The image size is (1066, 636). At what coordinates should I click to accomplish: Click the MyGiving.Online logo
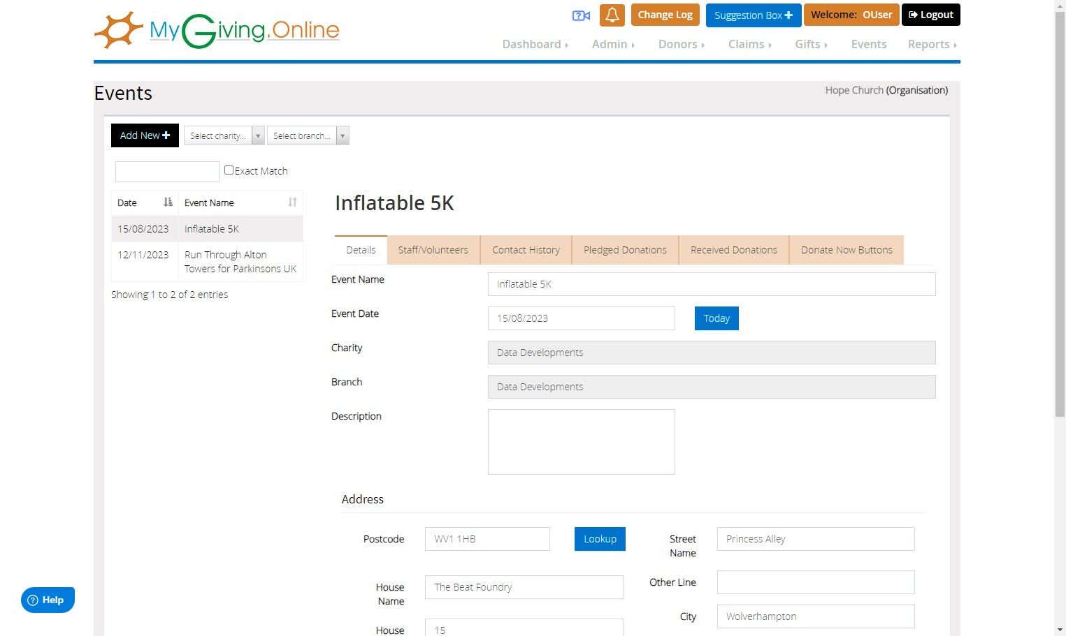(x=217, y=31)
